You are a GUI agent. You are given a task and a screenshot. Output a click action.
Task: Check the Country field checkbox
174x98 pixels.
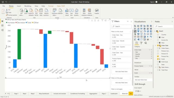[158, 35]
